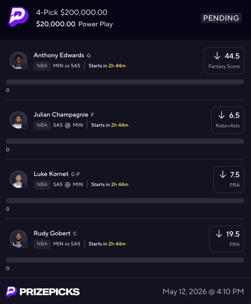This screenshot has height=304, width=251.
Task: Click the PENDING status badge
Action: pyautogui.click(x=221, y=18)
